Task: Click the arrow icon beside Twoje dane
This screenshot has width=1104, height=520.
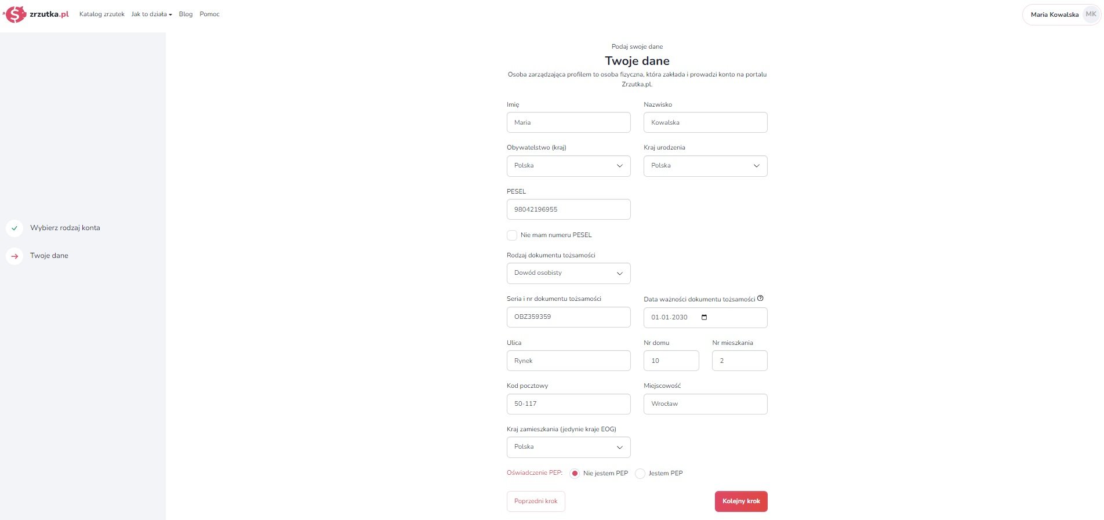Action: point(14,256)
